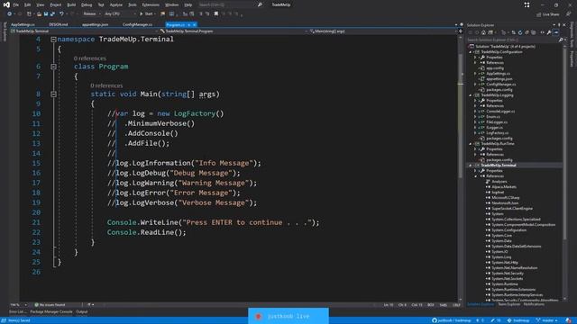Switch to the DESIGN.md editor tab
Viewport: 577px width, 324px height.
(x=59, y=24)
